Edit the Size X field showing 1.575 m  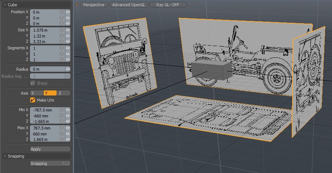pos(48,30)
